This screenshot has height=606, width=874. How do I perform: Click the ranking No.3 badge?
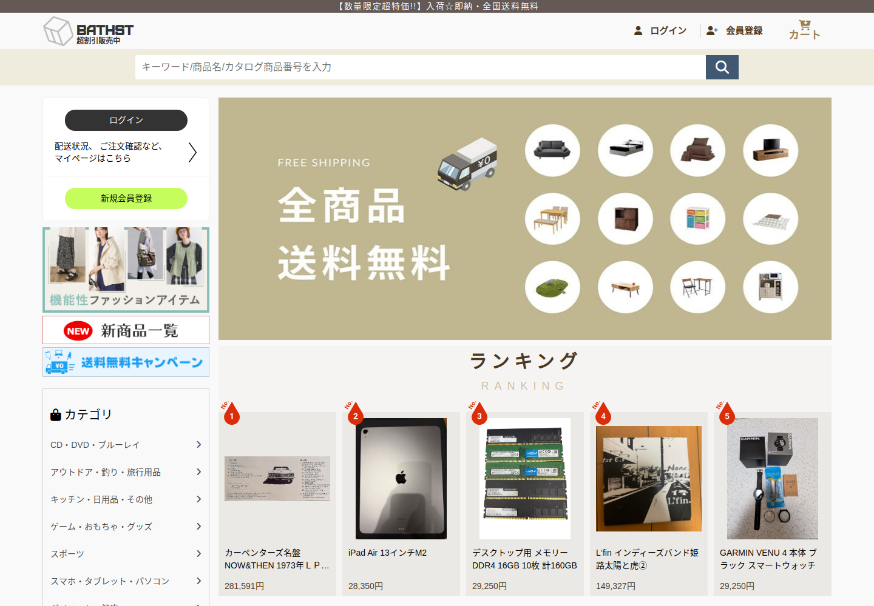point(478,413)
